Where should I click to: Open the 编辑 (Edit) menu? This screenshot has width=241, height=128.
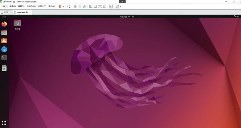click(x=13, y=6)
